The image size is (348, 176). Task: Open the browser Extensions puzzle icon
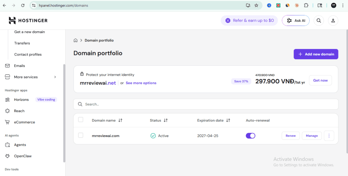pos(306,5)
